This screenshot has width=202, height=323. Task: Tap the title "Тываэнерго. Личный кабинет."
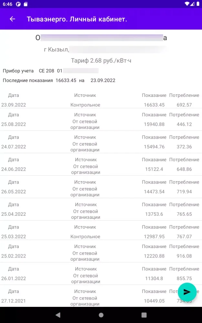click(77, 19)
